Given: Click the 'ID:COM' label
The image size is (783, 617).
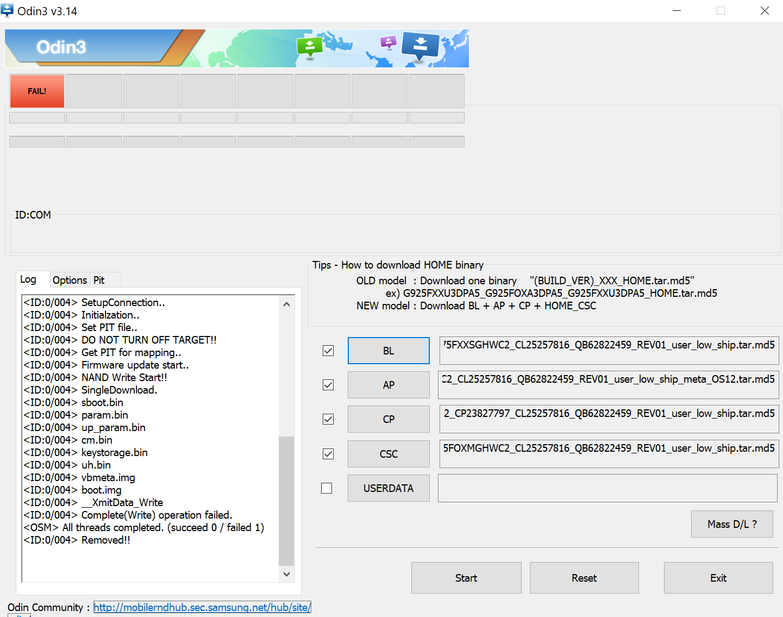Looking at the screenshot, I should point(33,215).
